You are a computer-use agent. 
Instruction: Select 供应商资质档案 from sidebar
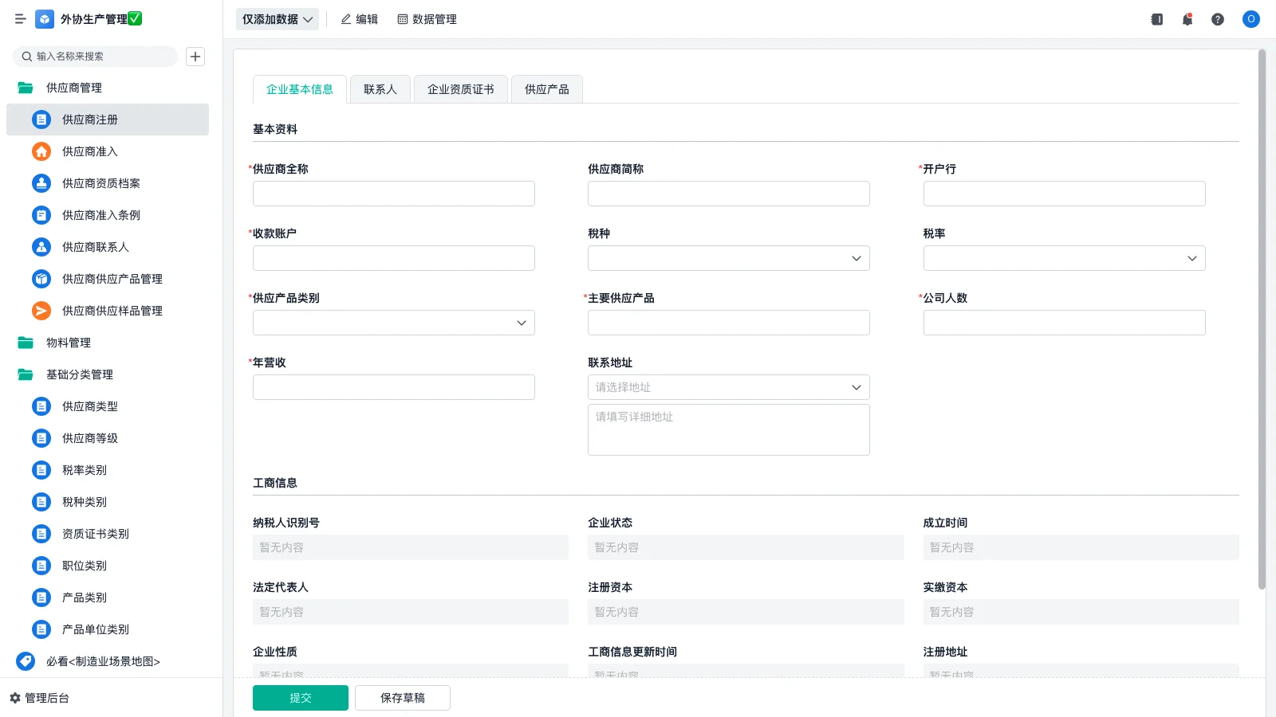(100, 183)
